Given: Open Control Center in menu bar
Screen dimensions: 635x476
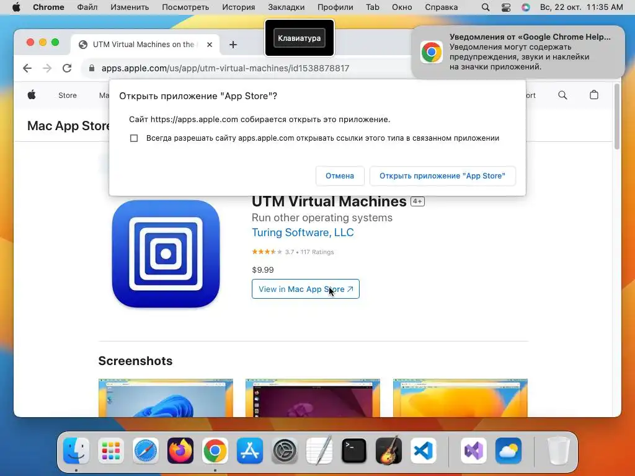Looking at the screenshot, I should 506,7.
